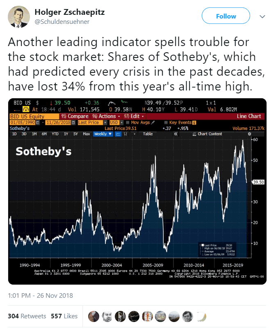Click the start date field 01/05/1990

(x=22, y=122)
